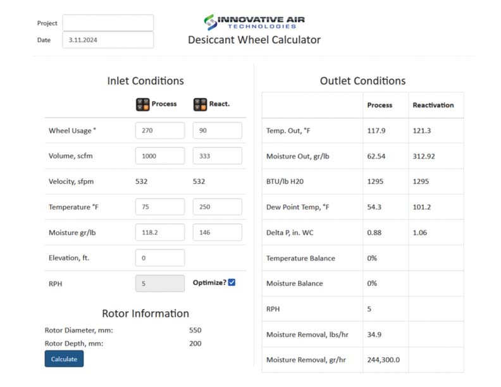Select the React. Wheel Usage field

coord(217,131)
